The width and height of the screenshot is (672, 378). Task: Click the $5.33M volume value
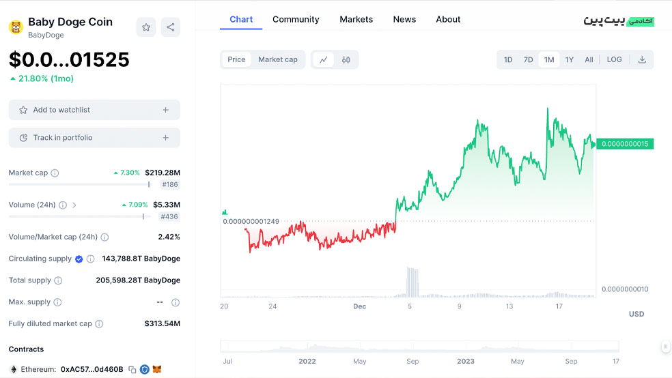(x=167, y=205)
